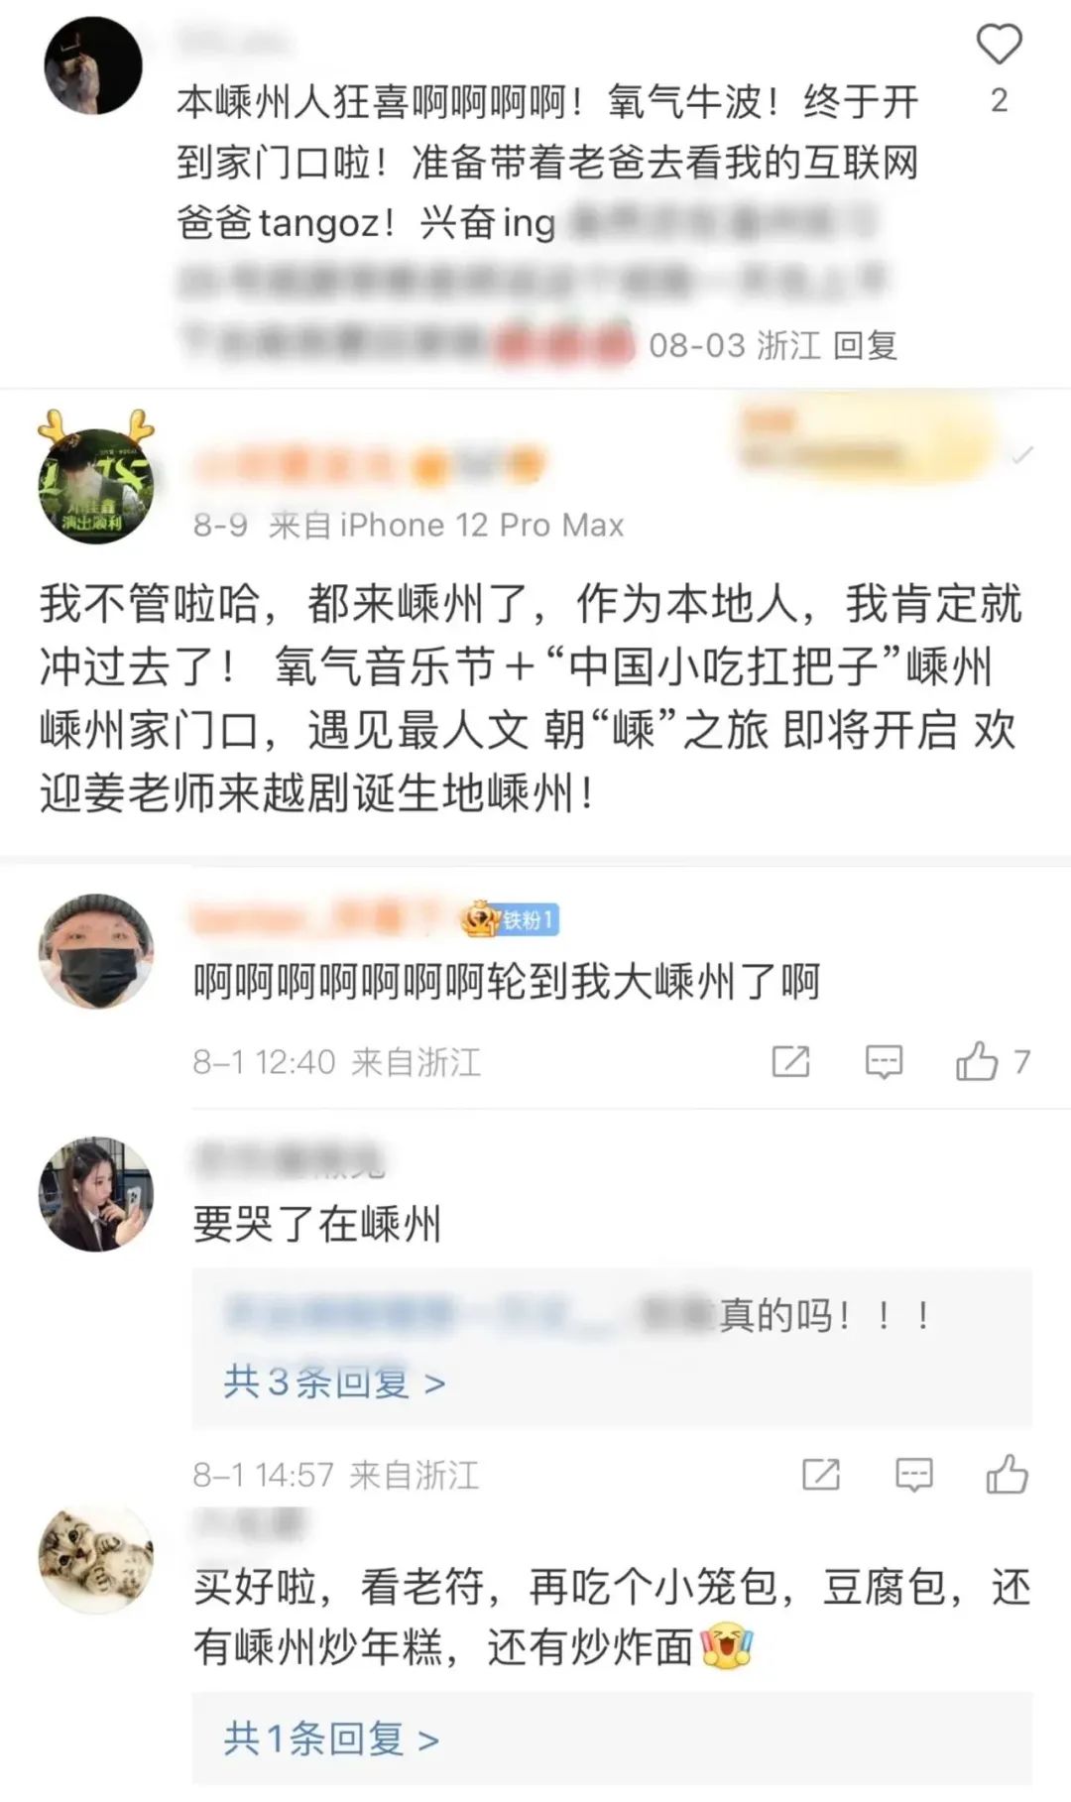Tap 回复 on the 08-03 浙江 comment

(865, 345)
